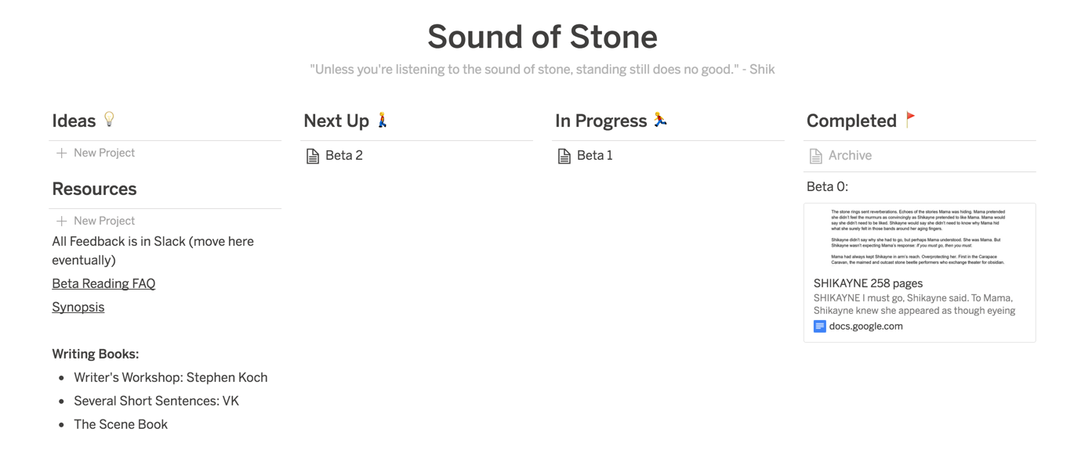
Task: Click the Google Docs icon beside docs.google.com
Action: [819, 326]
